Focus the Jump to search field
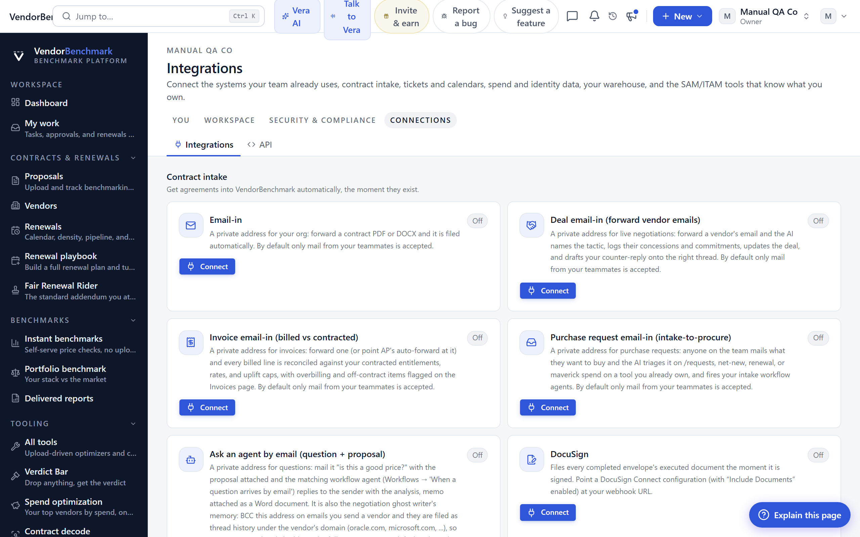 coord(159,16)
